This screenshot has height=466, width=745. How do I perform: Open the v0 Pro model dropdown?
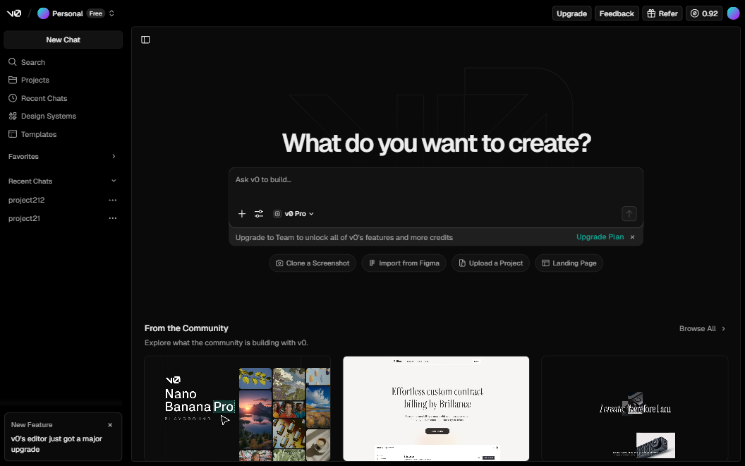[293, 214]
